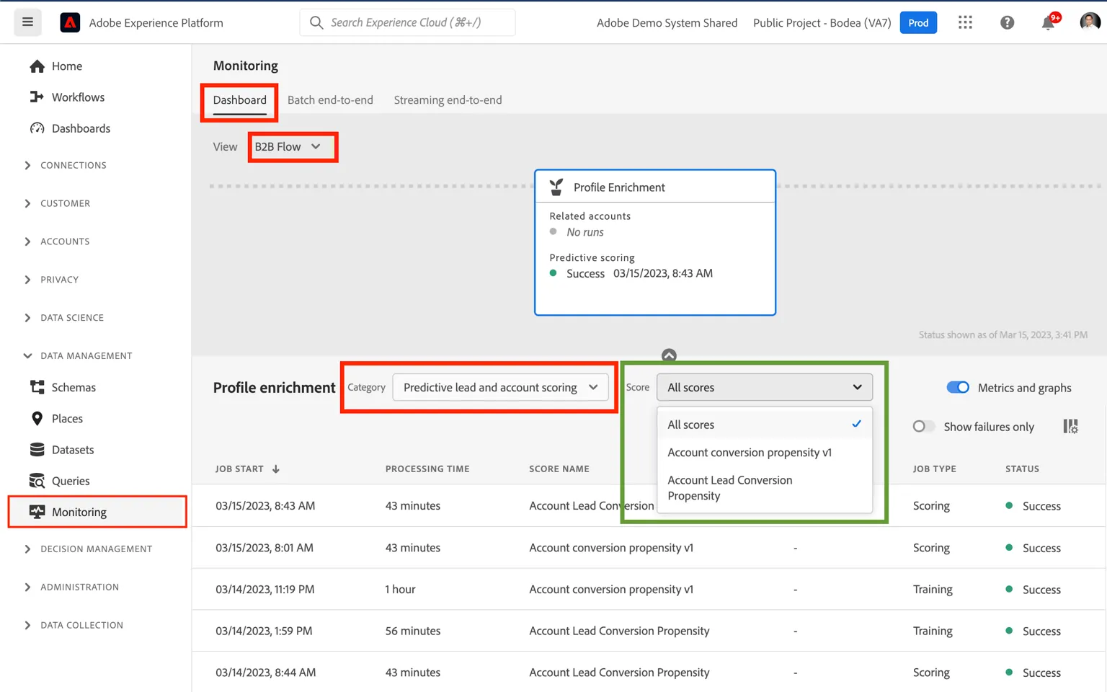The width and height of the screenshot is (1107, 692).
Task: Expand the Privacy section
Action: click(x=52, y=280)
